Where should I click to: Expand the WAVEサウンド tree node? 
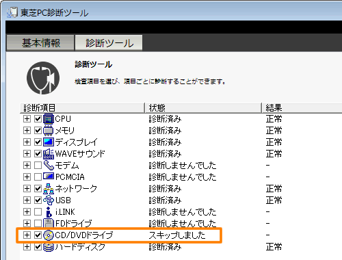pyautogui.click(x=27, y=154)
